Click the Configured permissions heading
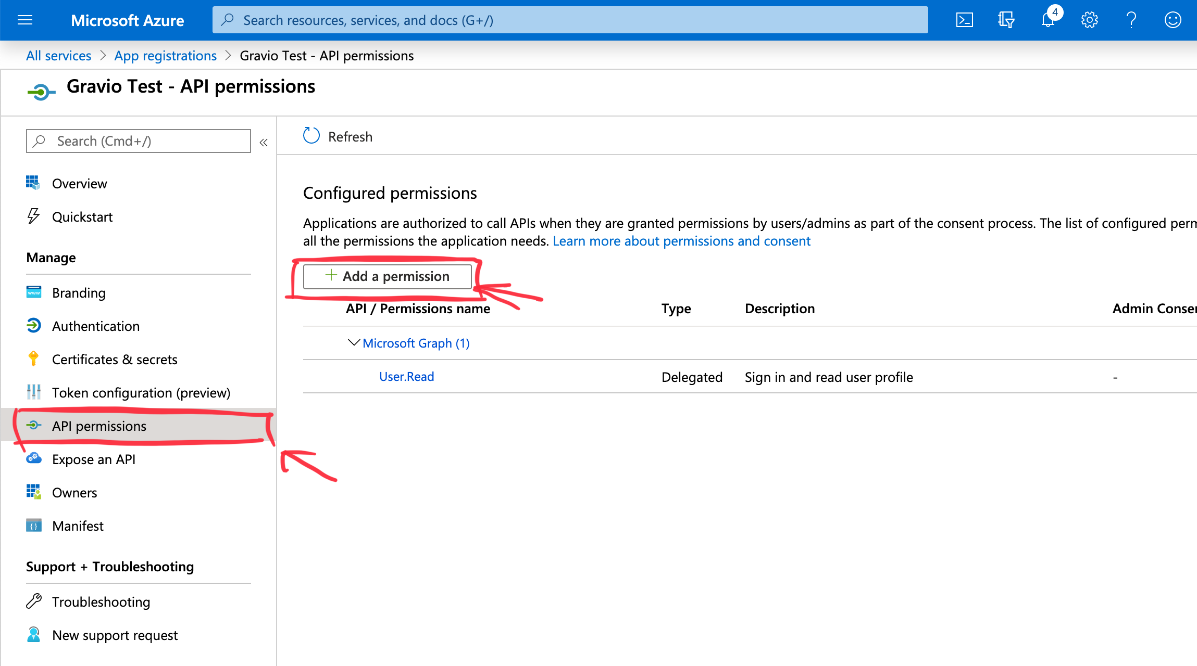 pos(390,193)
